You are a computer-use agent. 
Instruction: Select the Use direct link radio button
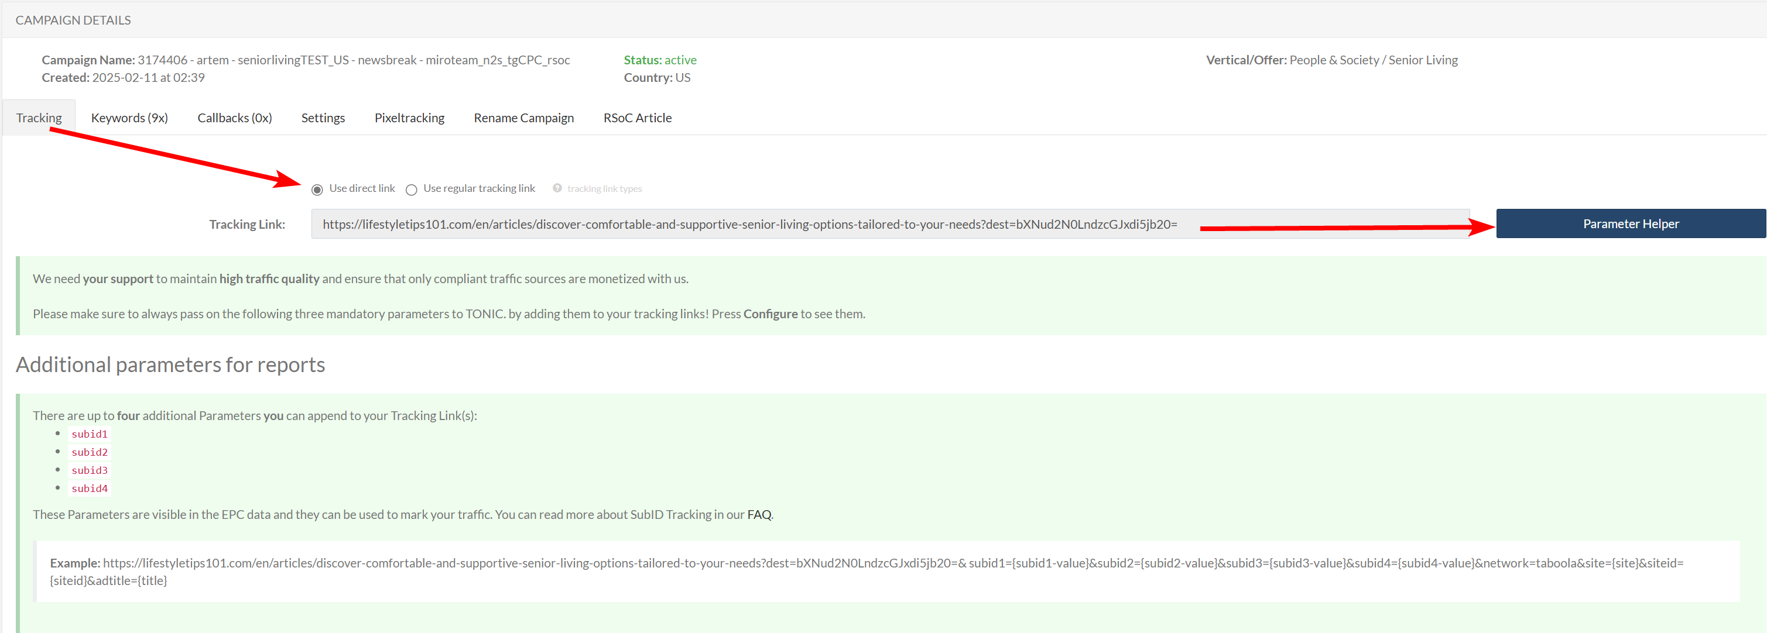pos(317,190)
